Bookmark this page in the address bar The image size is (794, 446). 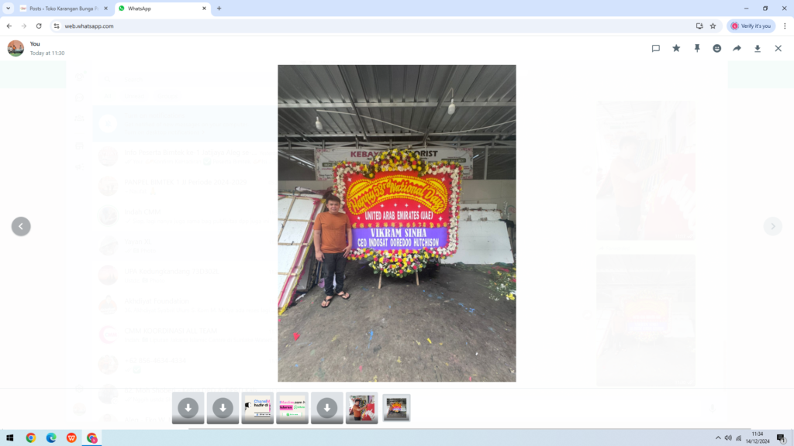pyautogui.click(x=713, y=26)
